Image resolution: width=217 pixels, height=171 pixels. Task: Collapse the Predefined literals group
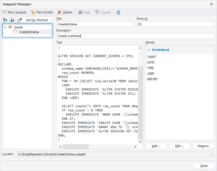point(149,50)
